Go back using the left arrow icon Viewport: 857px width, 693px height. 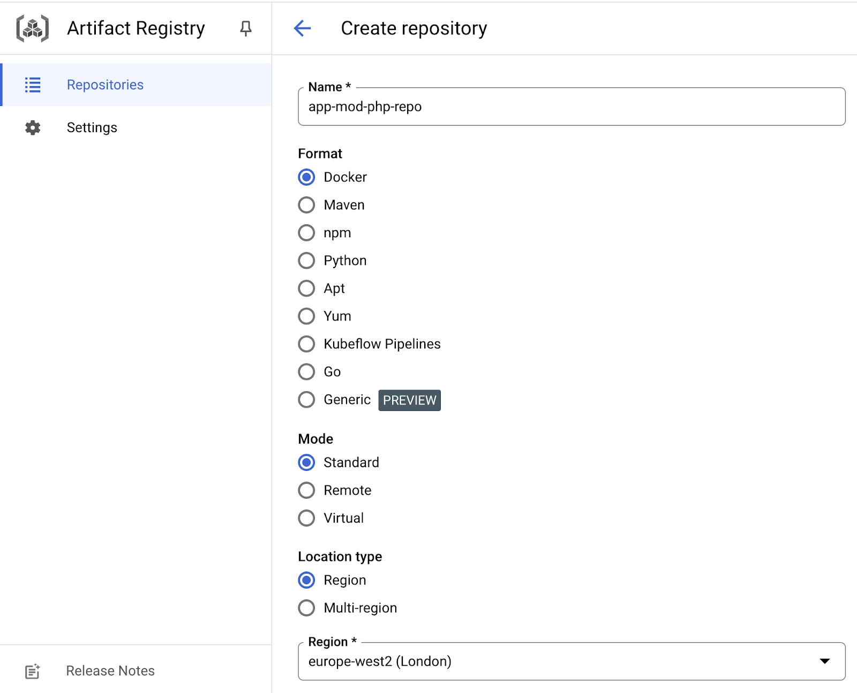coord(303,28)
